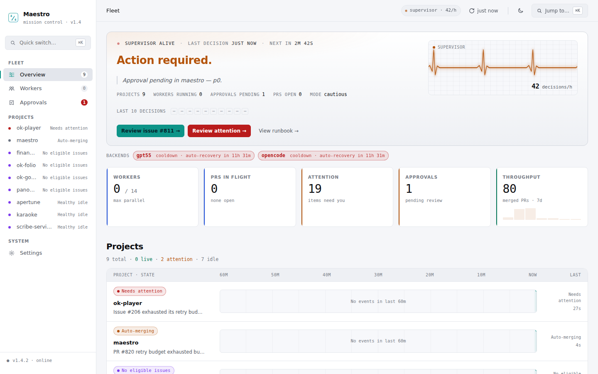The width and height of the screenshot is (598, 374).
Task: Click '2 attention' in projects summary
Action: point(176,259)
